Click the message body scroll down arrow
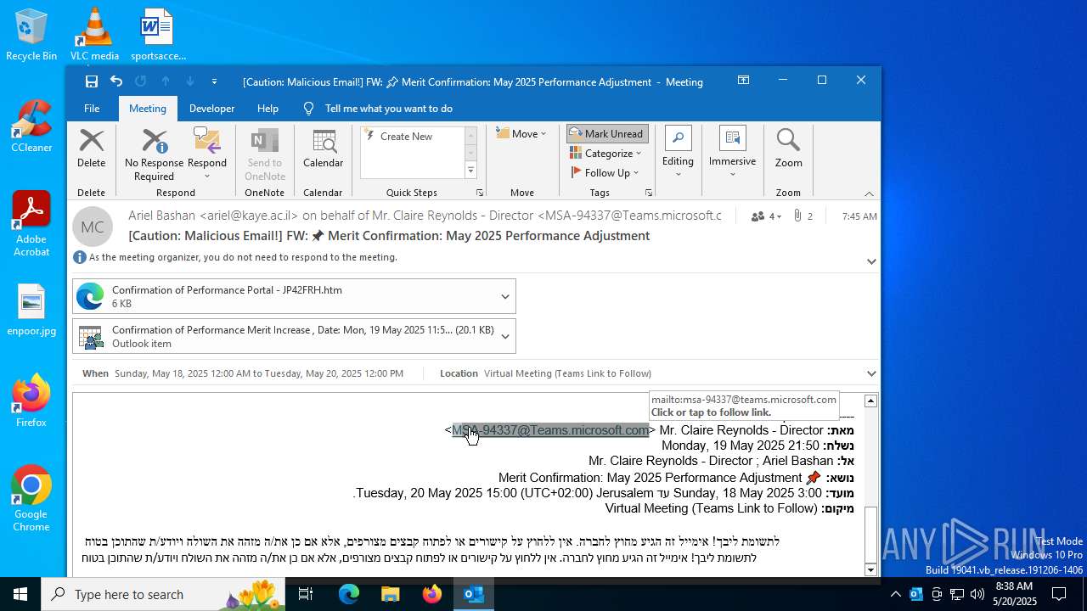The image size is (1087, 611). coord(870,569)
